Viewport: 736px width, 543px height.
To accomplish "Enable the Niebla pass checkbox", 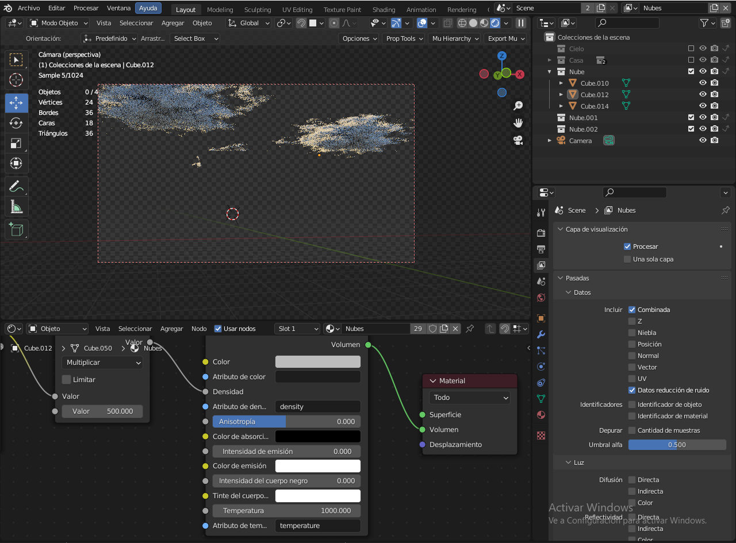I will click(x=632, y=333).
